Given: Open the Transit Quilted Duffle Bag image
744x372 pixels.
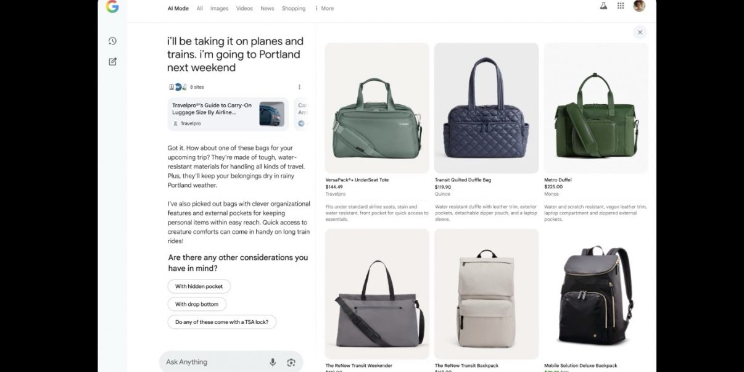Looking at the screenshot, I should pyautogui.click(x=486, y=108).
